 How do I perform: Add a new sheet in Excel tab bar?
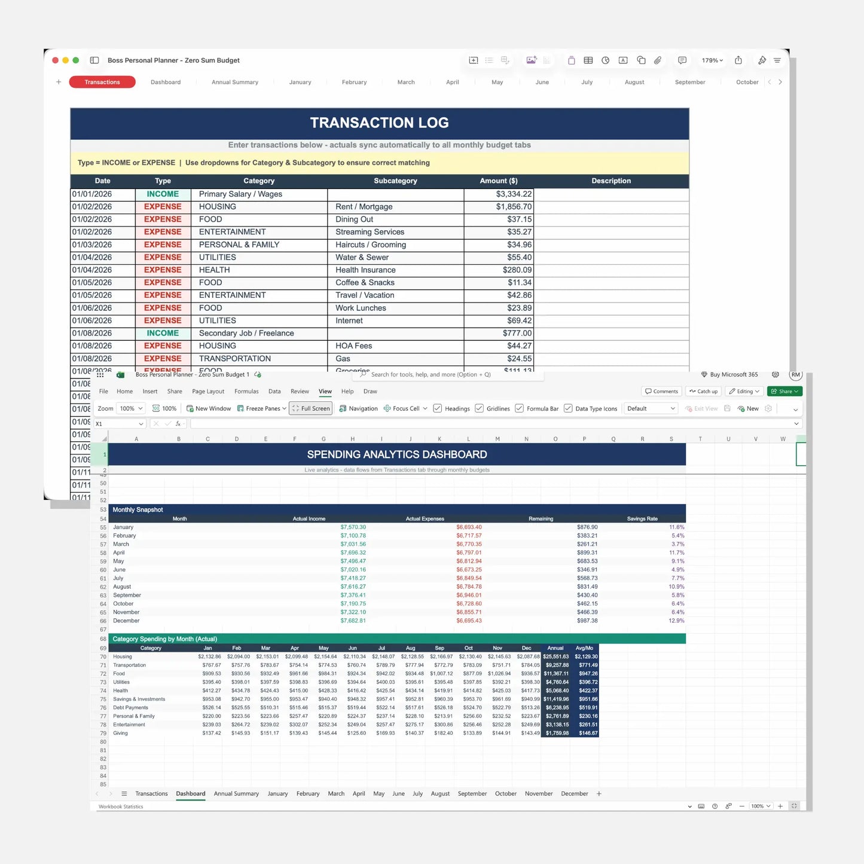click(599, 794)
